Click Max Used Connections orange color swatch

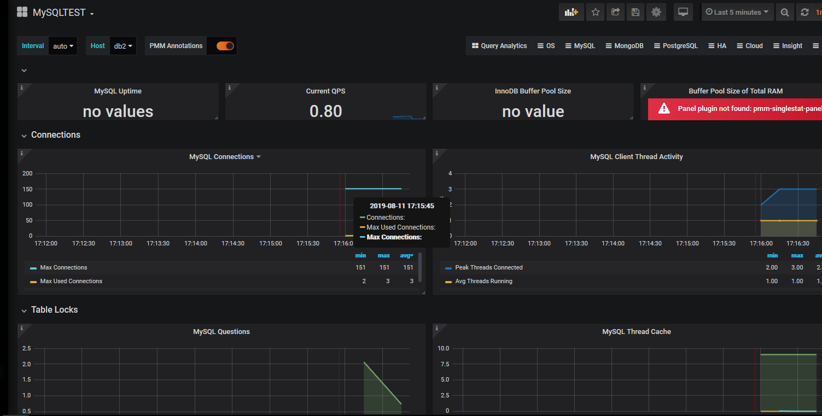pyautogui.click(x=33, y=282)
